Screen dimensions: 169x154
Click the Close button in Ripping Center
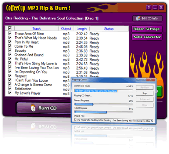tap(144, 105)
